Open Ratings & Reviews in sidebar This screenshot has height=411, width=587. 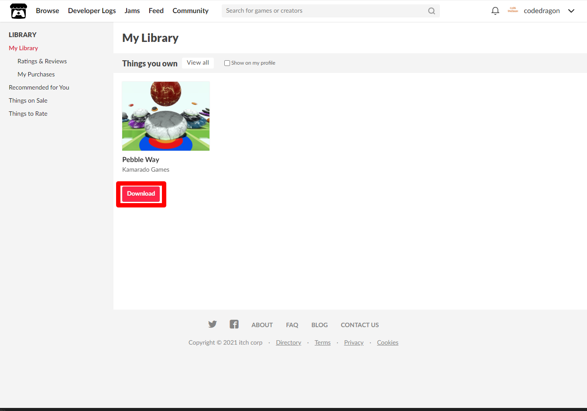tap(42, 61)
